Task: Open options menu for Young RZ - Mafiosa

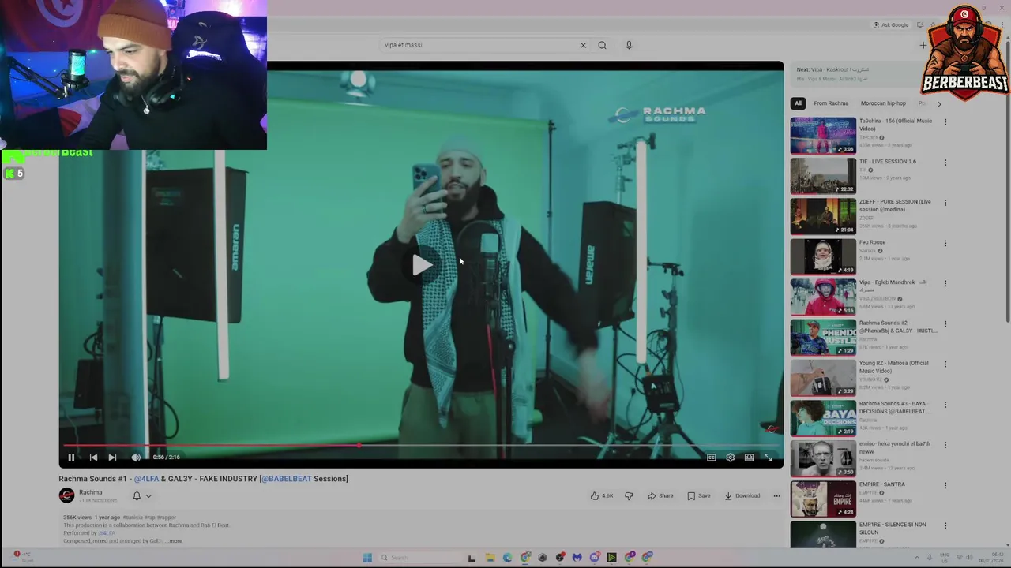Action: tap(945, 364)
